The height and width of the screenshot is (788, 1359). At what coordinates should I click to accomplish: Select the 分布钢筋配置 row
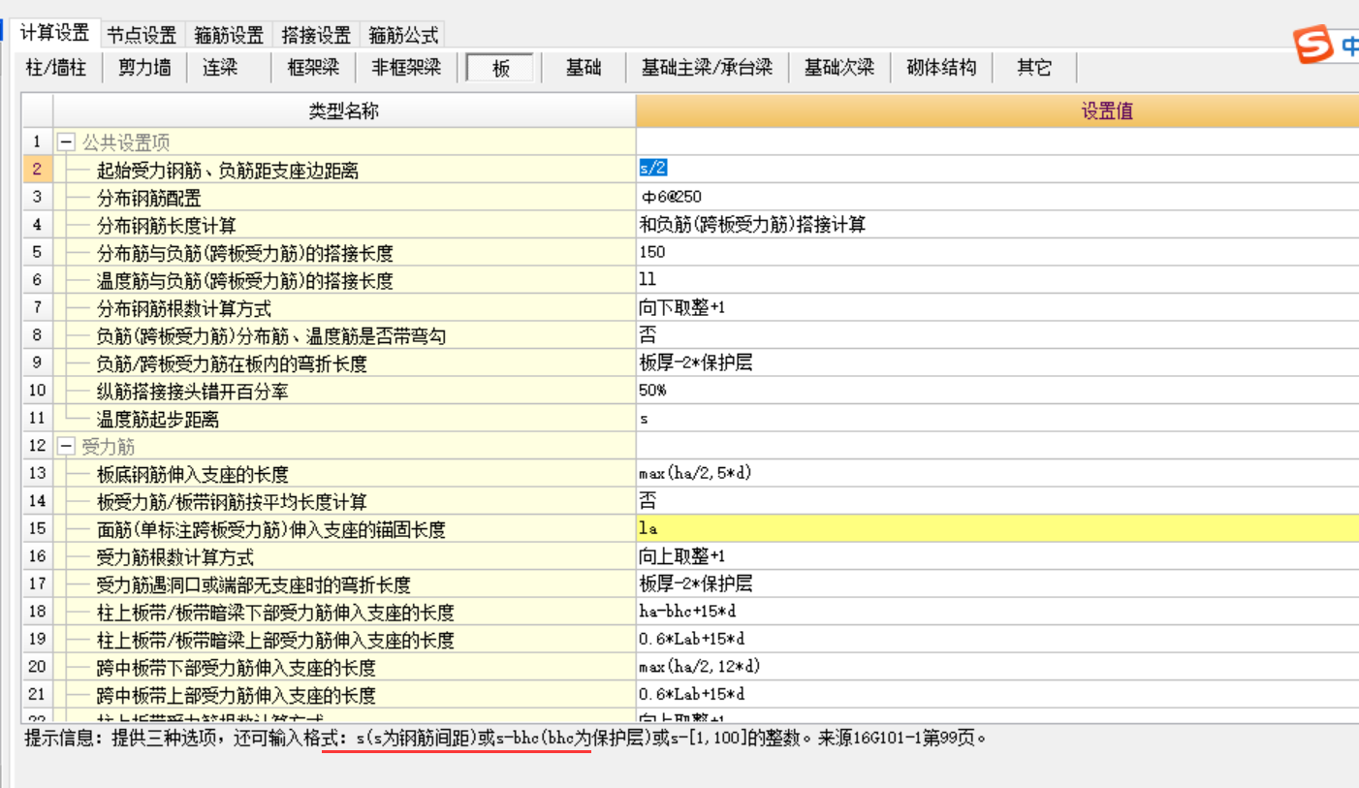click(344, 198)
